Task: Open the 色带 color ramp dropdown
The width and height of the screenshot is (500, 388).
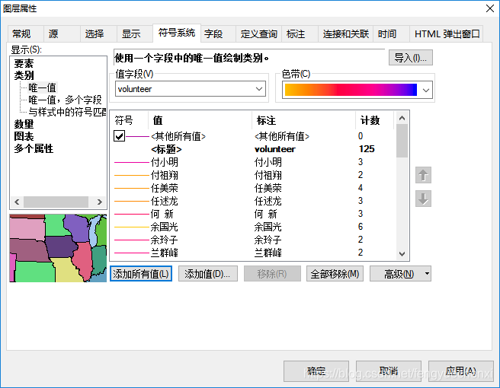Action: (x=426, y=90)
